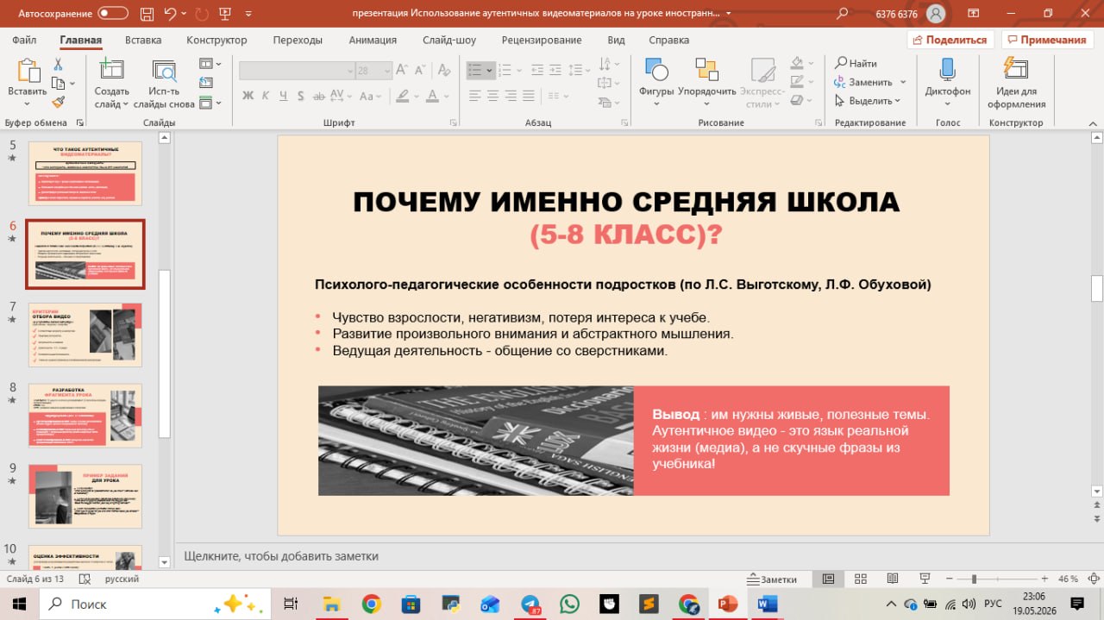Switch to the Переходы tab
The image size is (1104, 620).
(298, 41)
